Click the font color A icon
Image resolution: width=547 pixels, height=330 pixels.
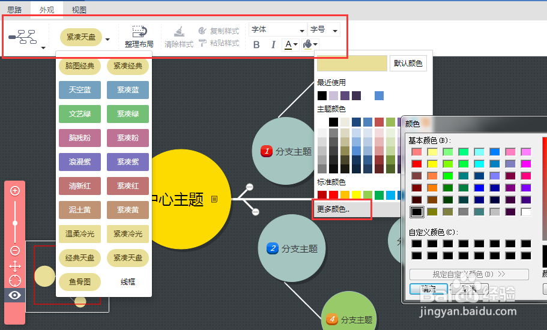[288, 44]
